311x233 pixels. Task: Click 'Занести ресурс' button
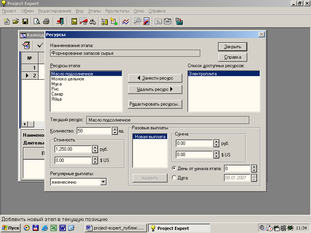pyautogui.click(x=155, y=78)
